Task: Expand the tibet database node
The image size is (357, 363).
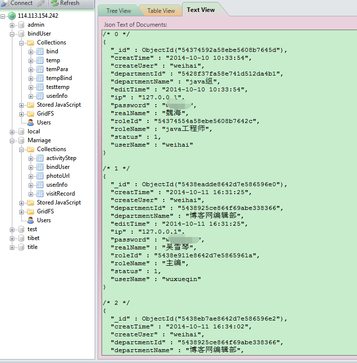Action: click(12, 239)
